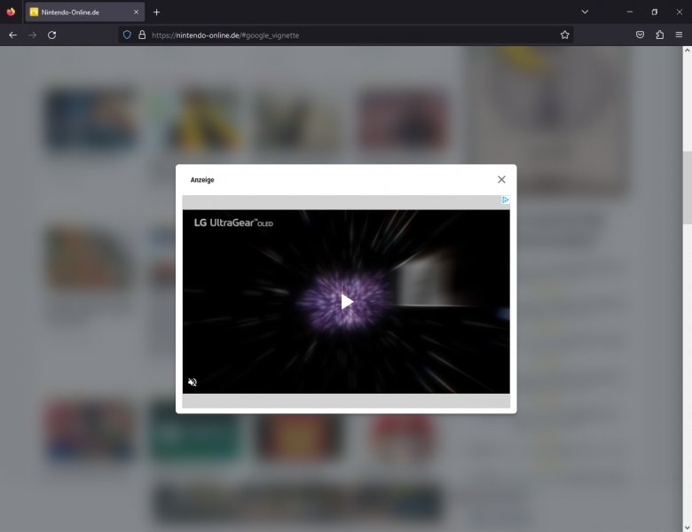The image size is (692, 532).
Task: Restore down the Firefox window
Action: [655, 12]
